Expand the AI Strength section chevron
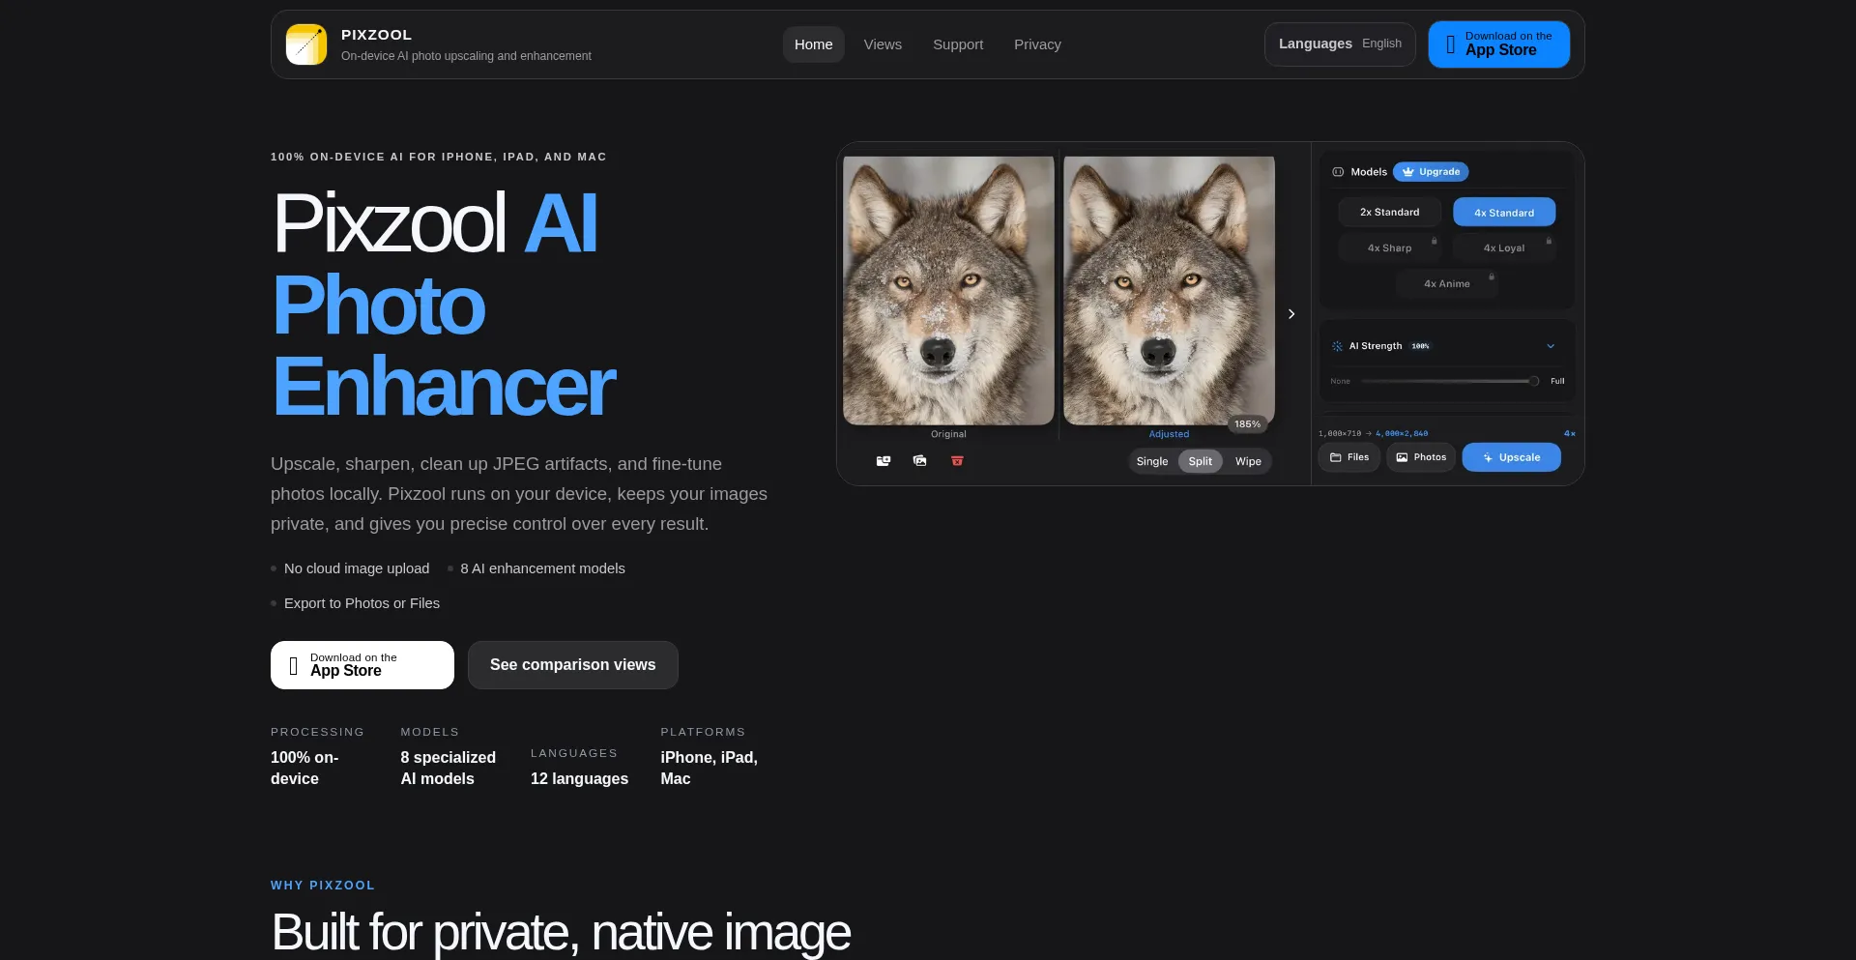1856x960 pixels. click(1551, 346)
